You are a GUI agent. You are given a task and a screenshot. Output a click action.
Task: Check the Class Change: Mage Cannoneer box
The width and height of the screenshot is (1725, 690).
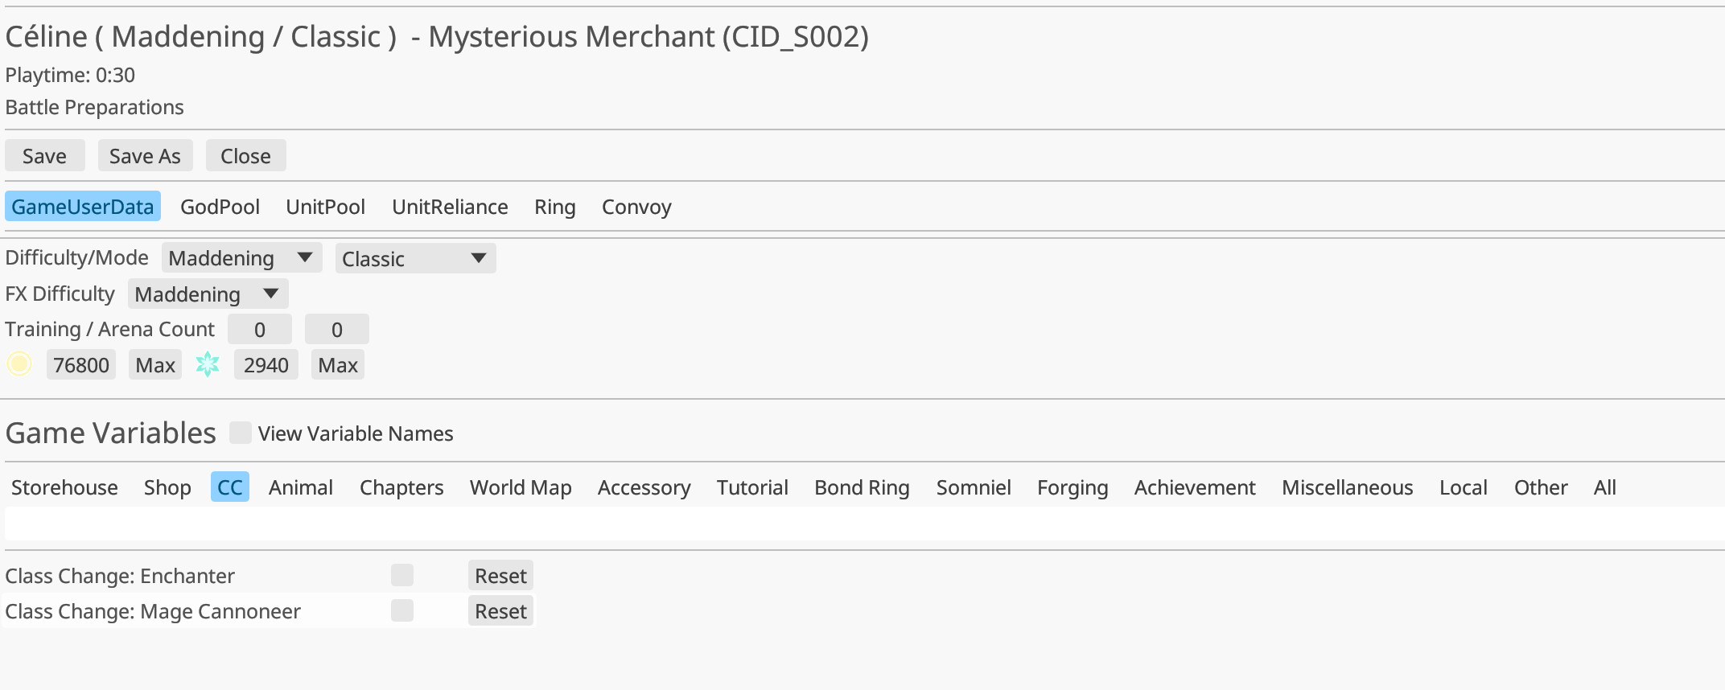(x=402, y=610)
